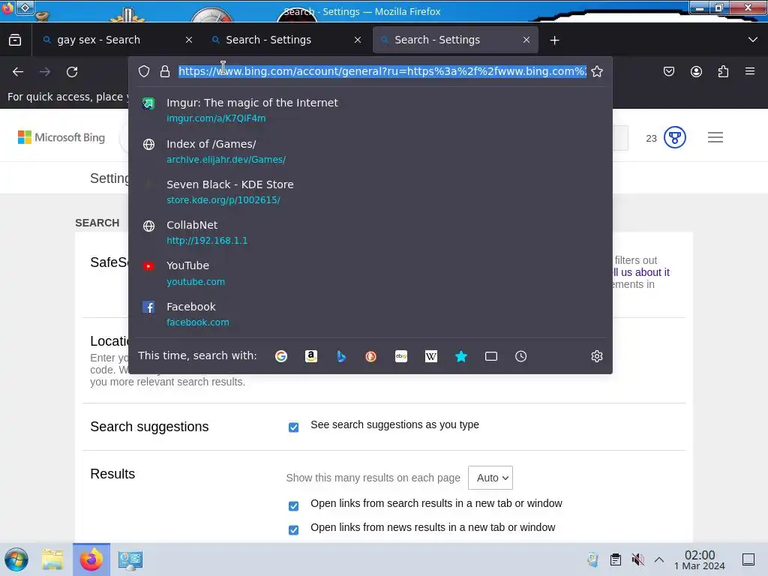Click rewards points count 23
The height and width of the screenshot is (576, 768).
tap(652, 138)
